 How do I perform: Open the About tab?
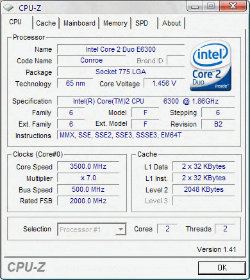click(171, 23)
